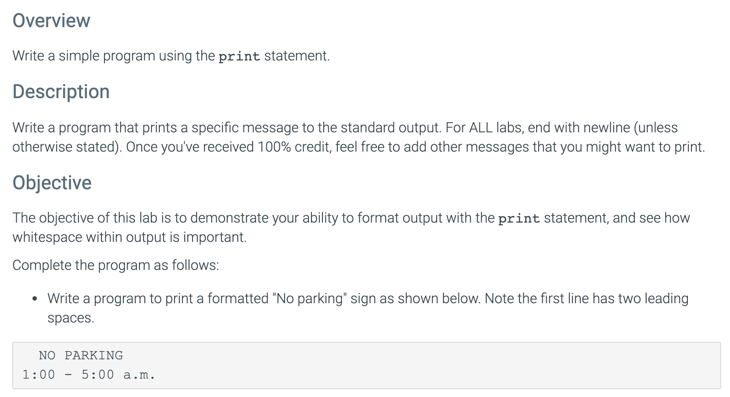Click the Overview heading
Viewport: 730px width, 397px height.
coord(51,21)
